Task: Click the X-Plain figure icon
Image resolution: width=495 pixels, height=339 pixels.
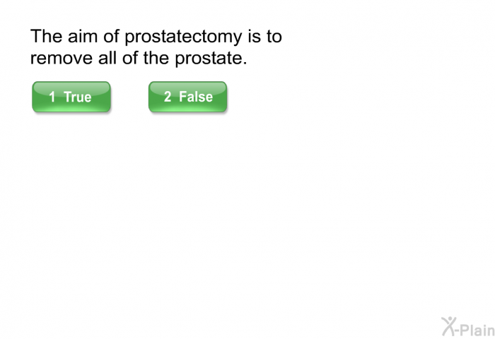Action: pos(450,326)
